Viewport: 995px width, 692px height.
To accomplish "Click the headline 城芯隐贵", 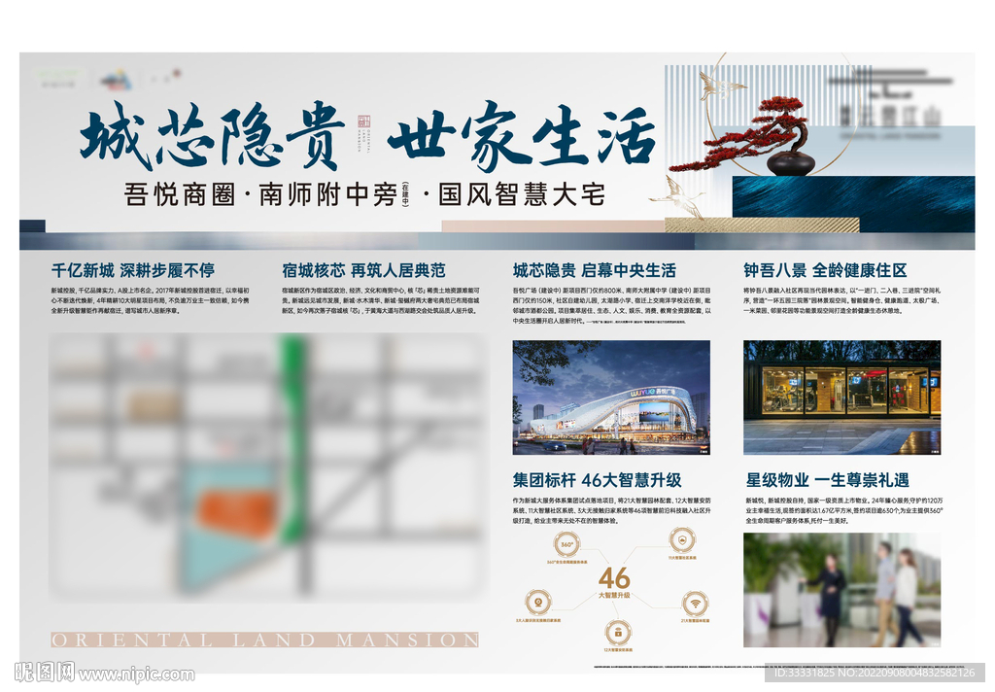I will click(213, 135).
